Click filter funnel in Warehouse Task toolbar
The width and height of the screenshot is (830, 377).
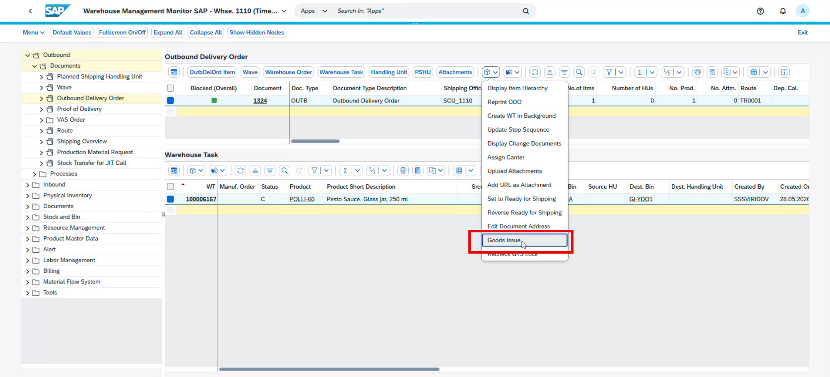(315, 171)
